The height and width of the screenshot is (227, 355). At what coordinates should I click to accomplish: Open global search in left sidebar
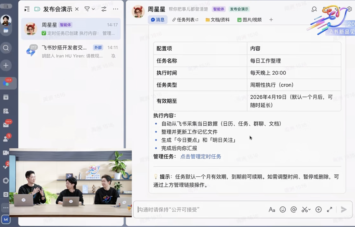click(6, 48)
